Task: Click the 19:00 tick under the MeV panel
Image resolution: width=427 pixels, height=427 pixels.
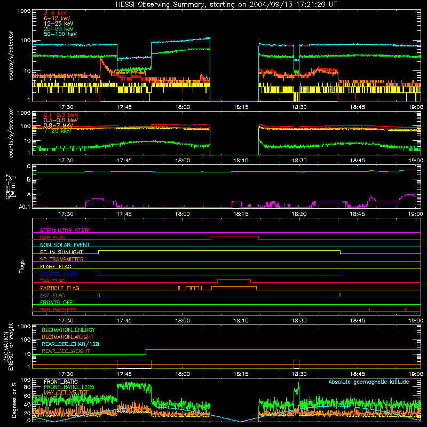Action: click(x=416, y=161)
